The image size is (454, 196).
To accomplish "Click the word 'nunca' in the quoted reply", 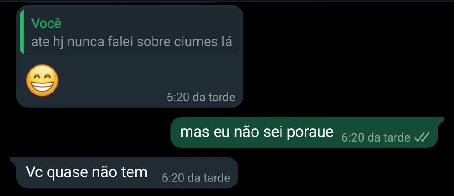I will (85, 42).
